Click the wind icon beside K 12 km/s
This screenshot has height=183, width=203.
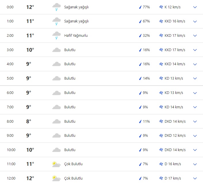point(161,7)
